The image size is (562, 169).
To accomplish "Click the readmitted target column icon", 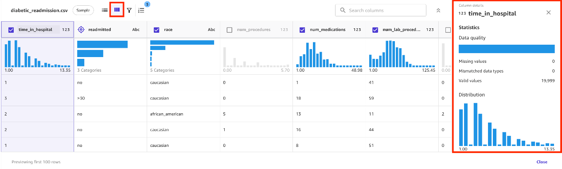I will (x=81, y=30).
